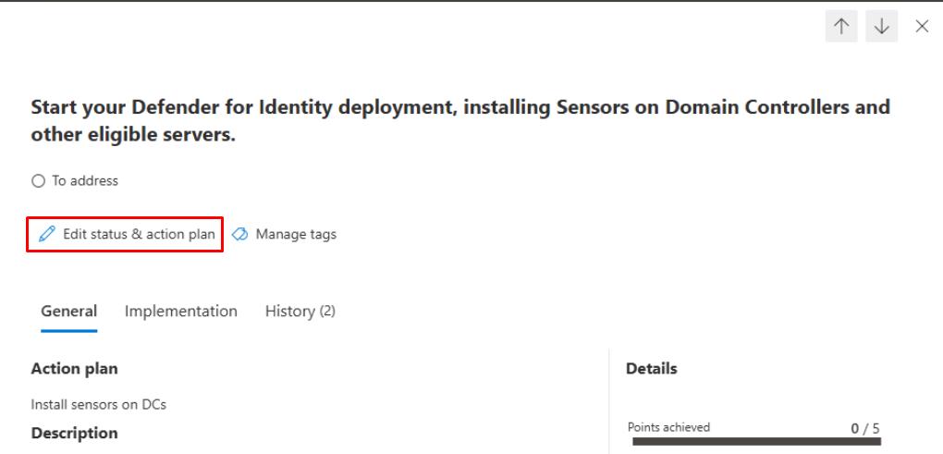Open the Manage tags option

(x=295, y=235)
